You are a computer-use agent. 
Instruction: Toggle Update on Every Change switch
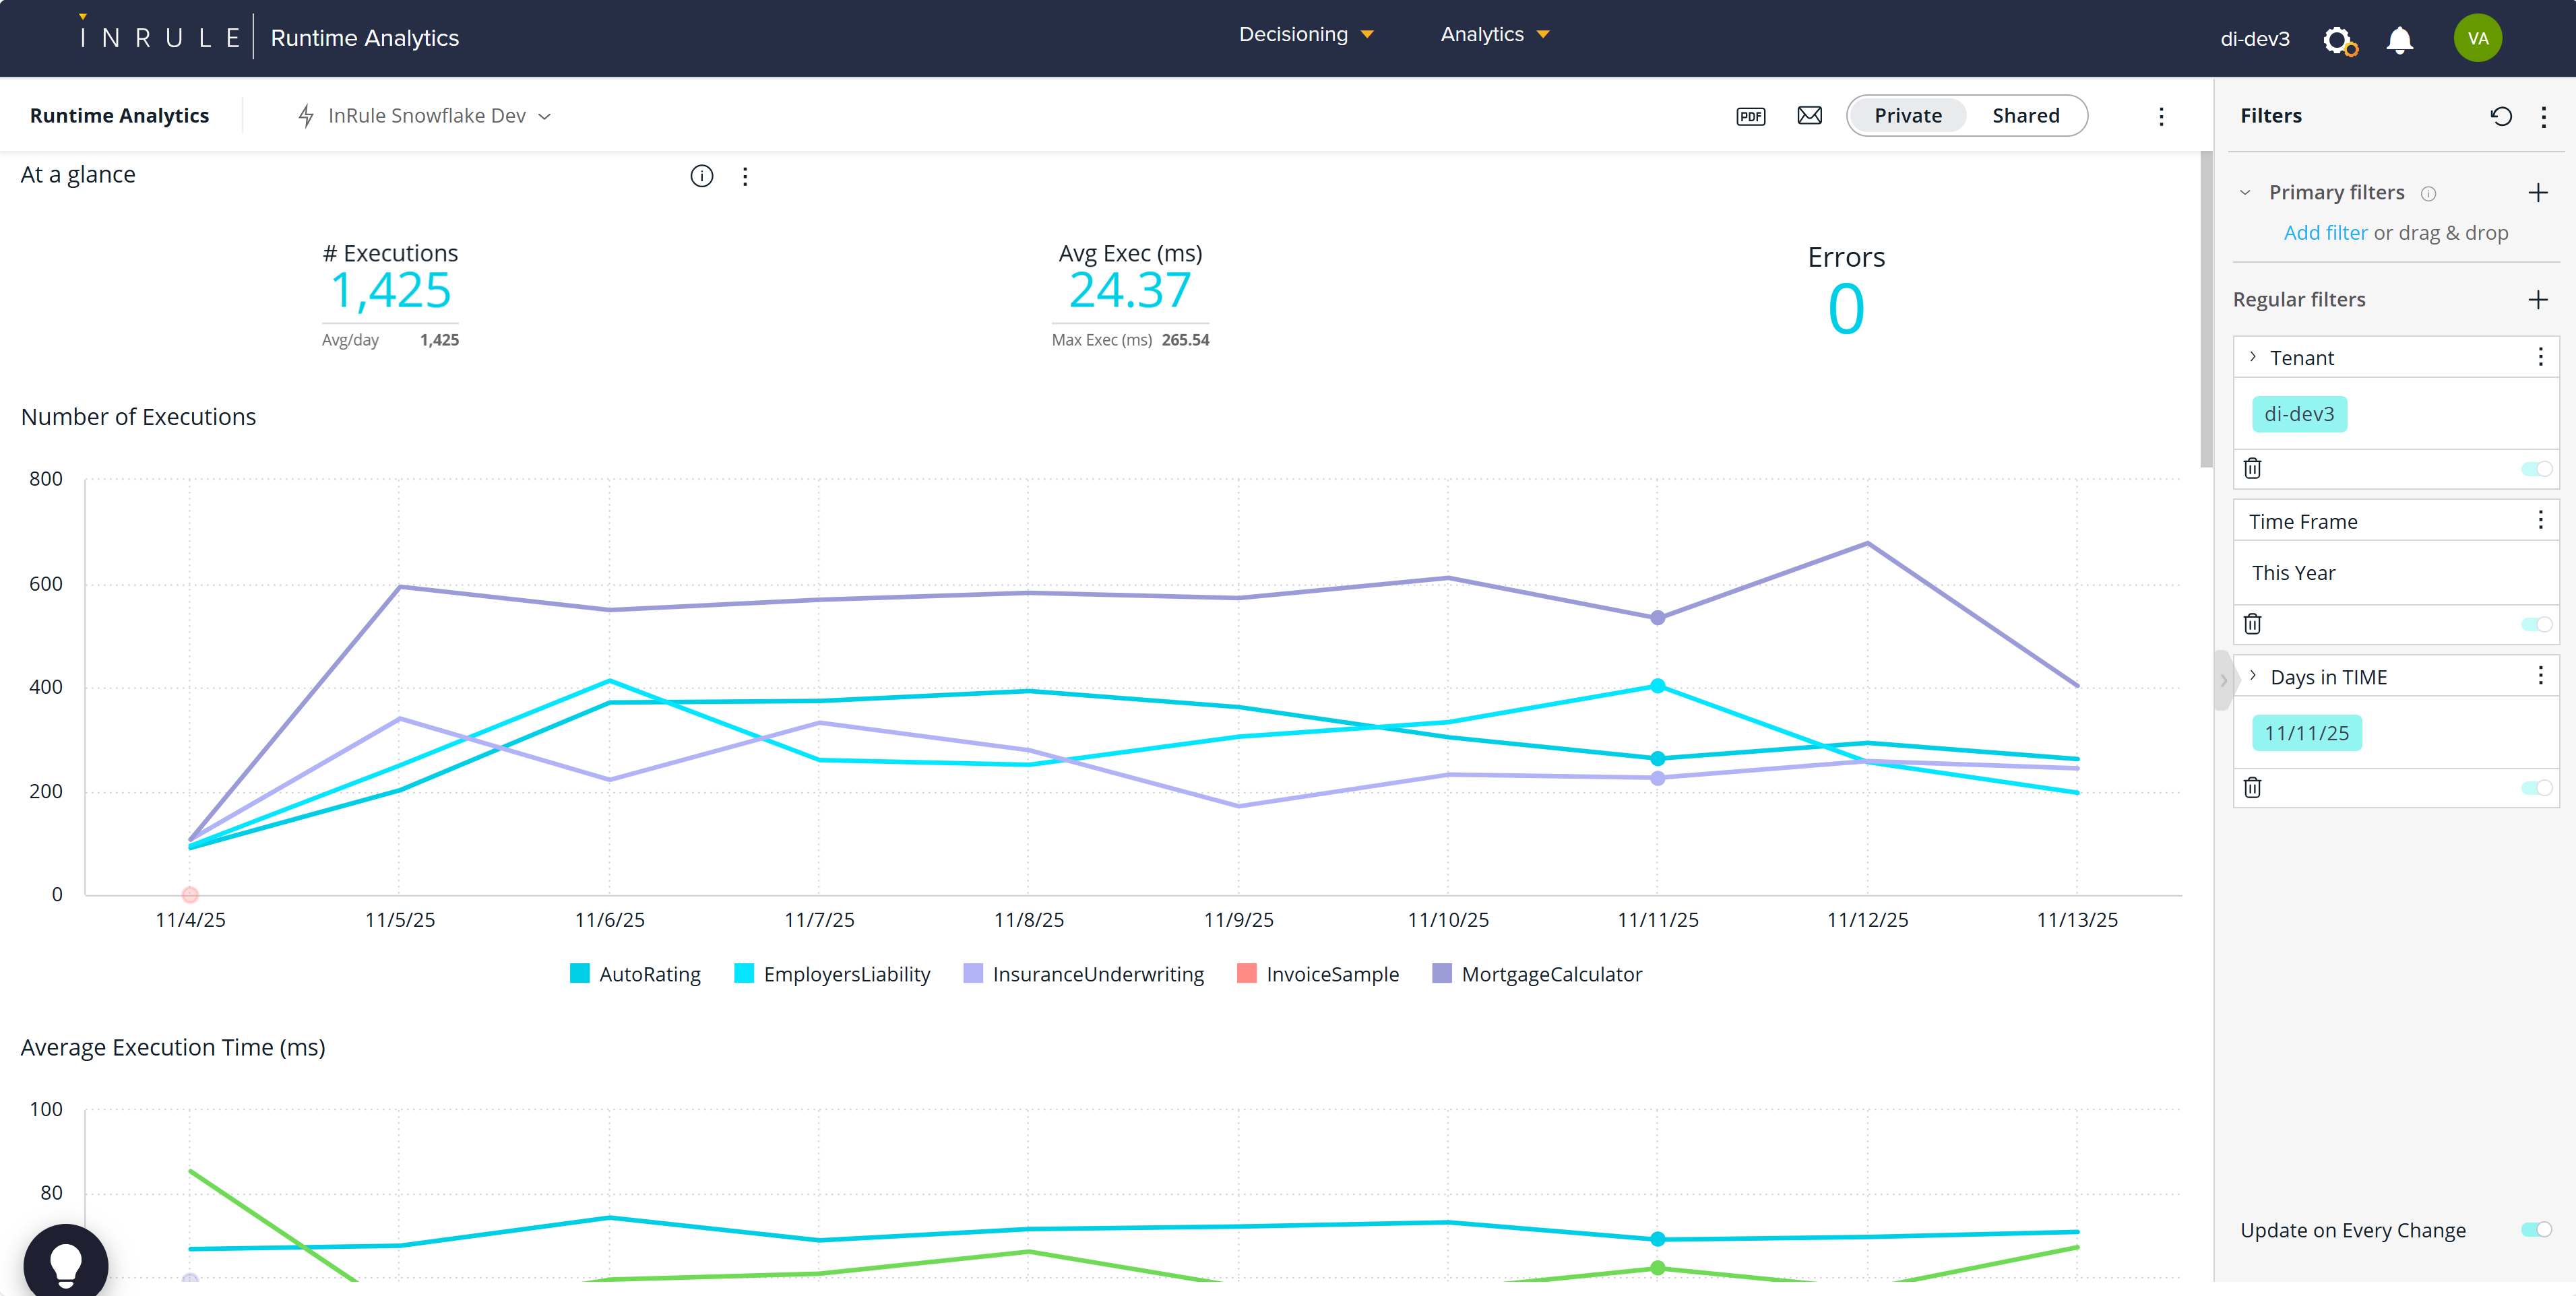coord(2536,1229)
